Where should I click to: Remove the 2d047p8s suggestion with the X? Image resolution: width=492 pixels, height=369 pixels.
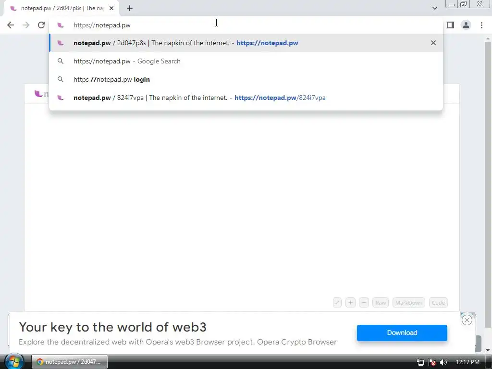click(433, 43)
